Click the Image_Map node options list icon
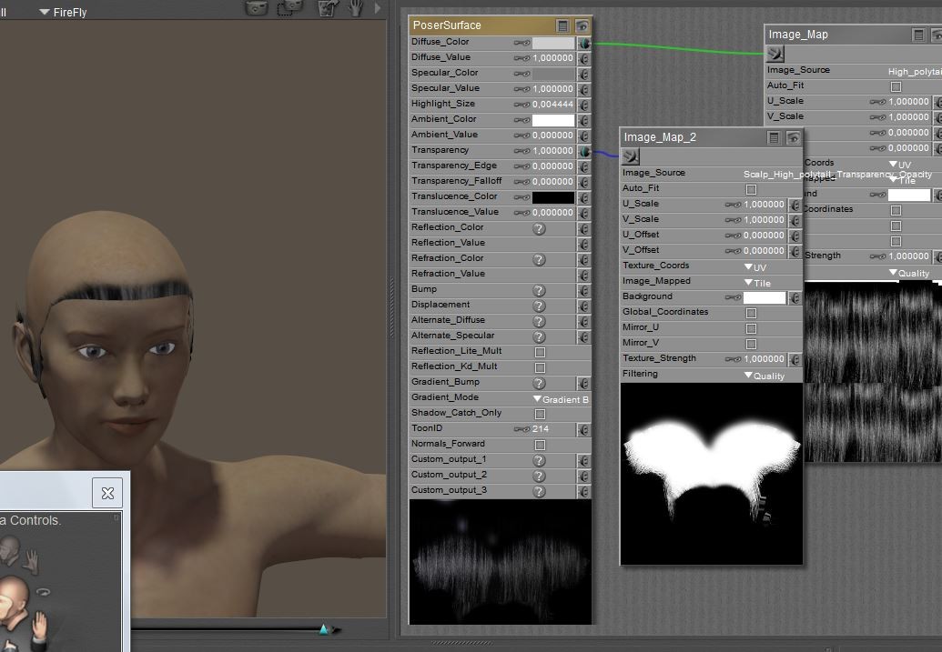Viewport: 942px width, 652px height. pos(918,35)
